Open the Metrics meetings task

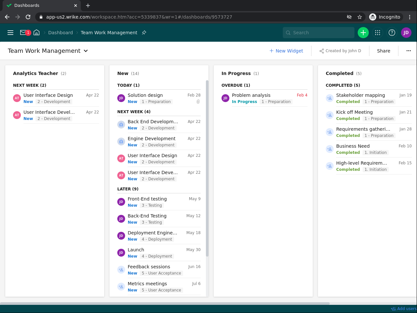[x=147, y=284]
